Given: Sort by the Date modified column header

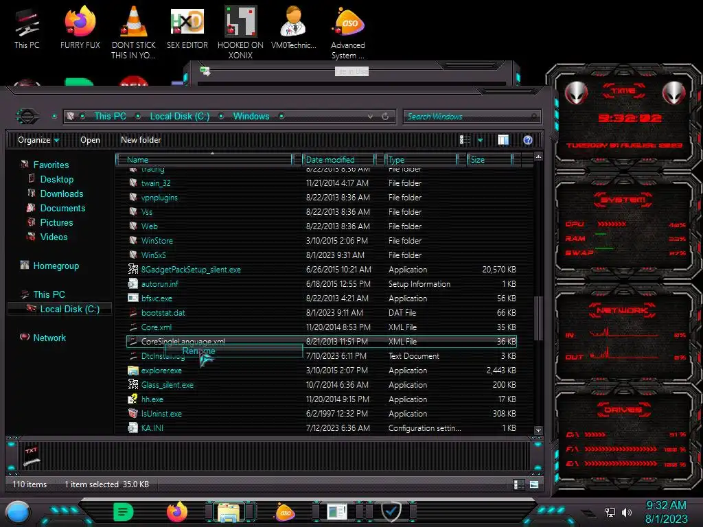Looking at the screenshot, I should point(338,159).
